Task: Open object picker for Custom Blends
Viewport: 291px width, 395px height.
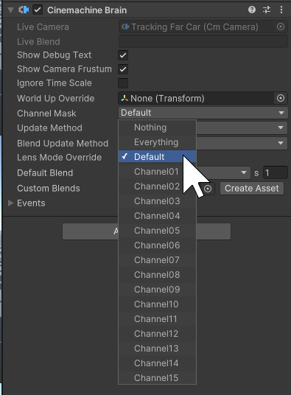Action: pyautogui.click(x=208, y=189)
